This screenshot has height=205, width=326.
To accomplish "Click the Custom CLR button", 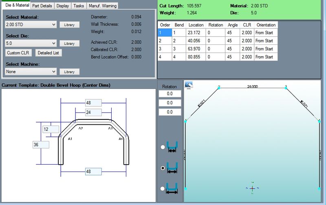I will [x=18, y=53].
